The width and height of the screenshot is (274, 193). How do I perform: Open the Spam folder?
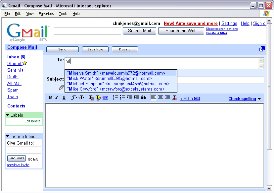13,90
